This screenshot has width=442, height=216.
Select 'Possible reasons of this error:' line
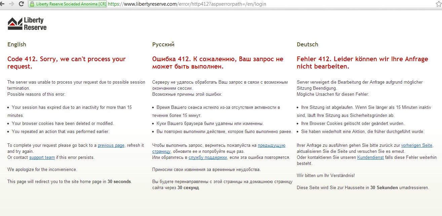(x=36, y=94)
